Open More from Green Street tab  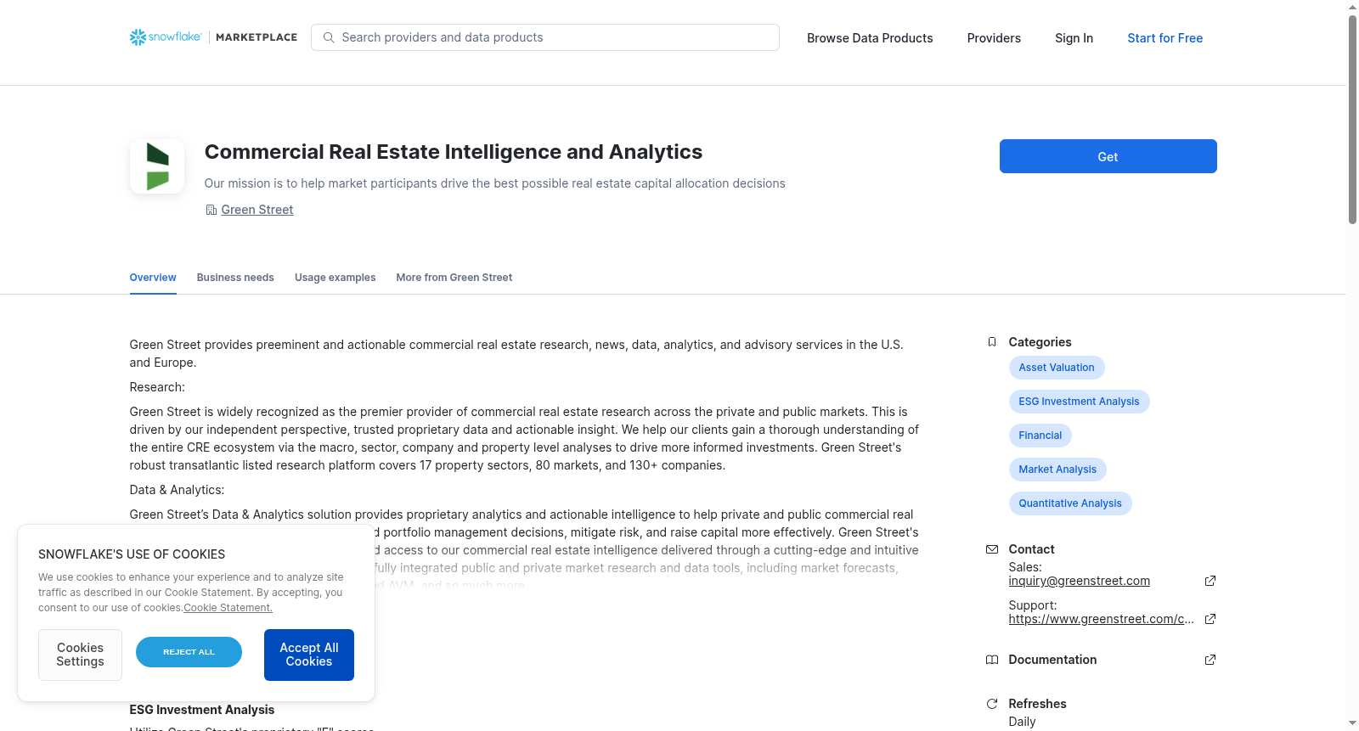pyautogui.click(x=454, y=278)
